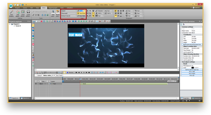
Task: Click the black brush Color swatch
Action: point(193,68)
